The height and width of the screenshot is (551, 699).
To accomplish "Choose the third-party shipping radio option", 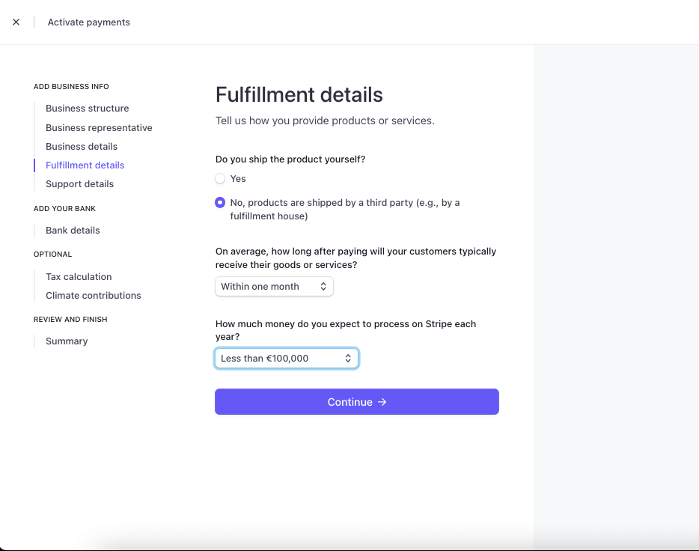I will (220, 202).
